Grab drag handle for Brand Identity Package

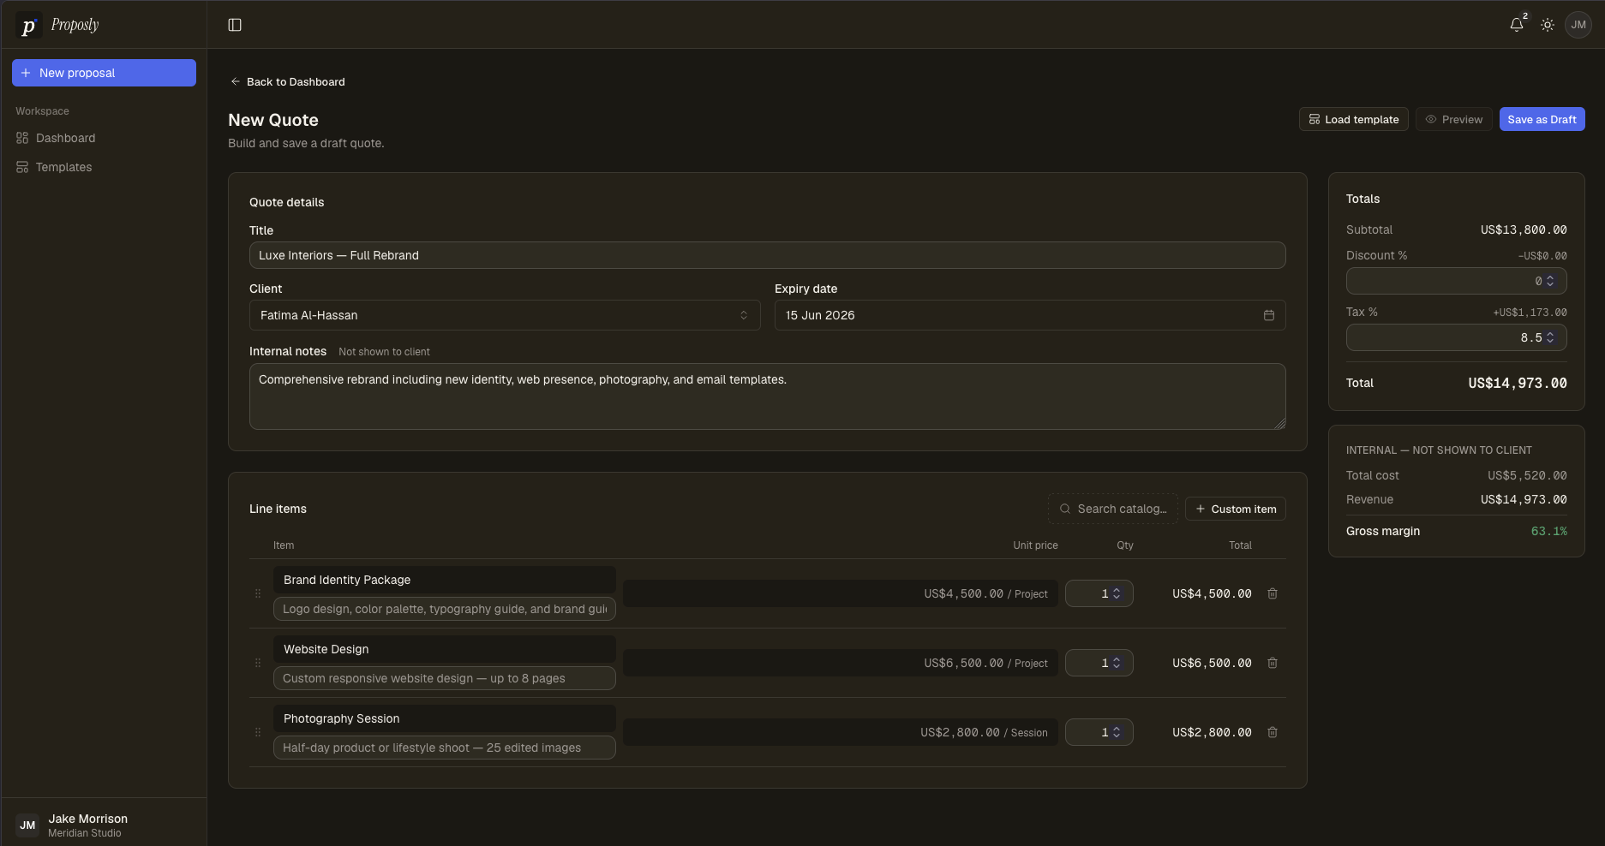[258, 593]
